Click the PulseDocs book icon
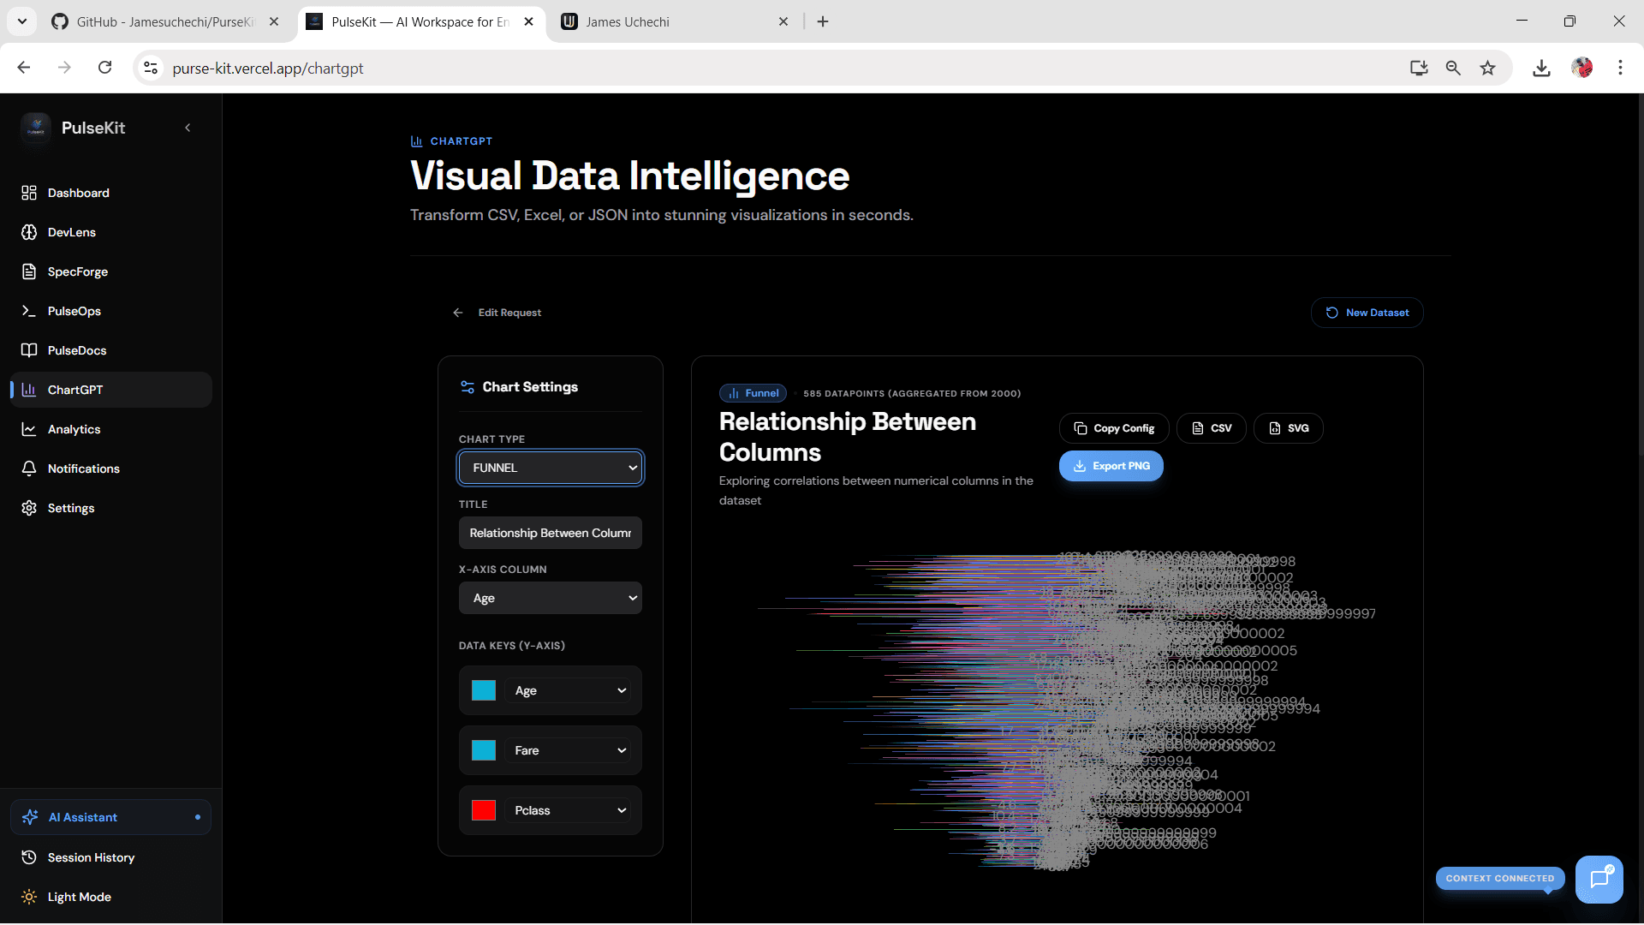 click(x=29, y=350)
